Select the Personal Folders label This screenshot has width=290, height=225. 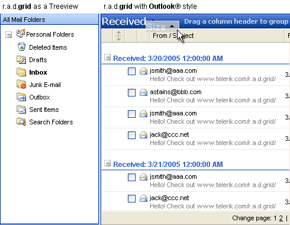tap(50, 34)
